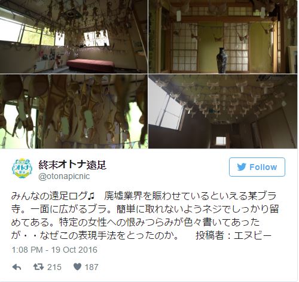Click the tweet text starting みんなの遠足ログ
This screenshot has height=282, width=299.
click(145, 216)
